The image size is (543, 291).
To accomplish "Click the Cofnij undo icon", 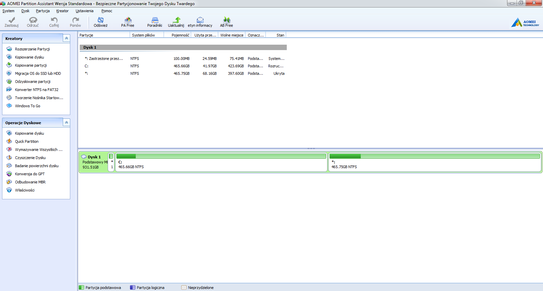I will (54, 20).
